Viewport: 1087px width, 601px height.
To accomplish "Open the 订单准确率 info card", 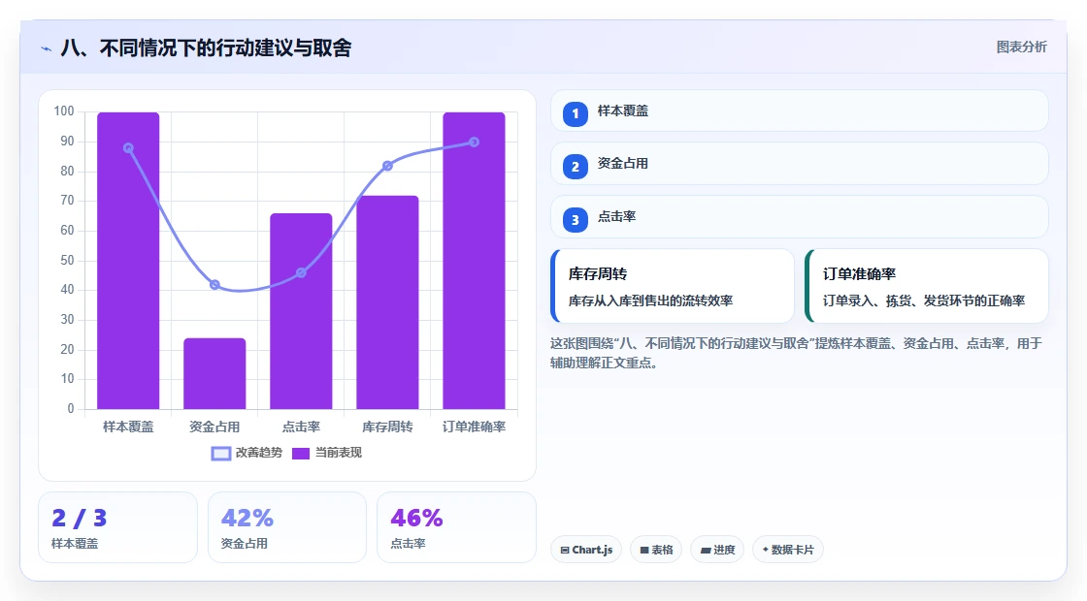I will click(927, 286).
